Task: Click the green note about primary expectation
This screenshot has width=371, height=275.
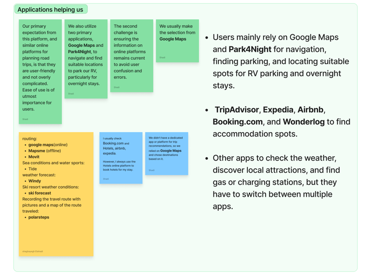Action: tap(40, 71)
